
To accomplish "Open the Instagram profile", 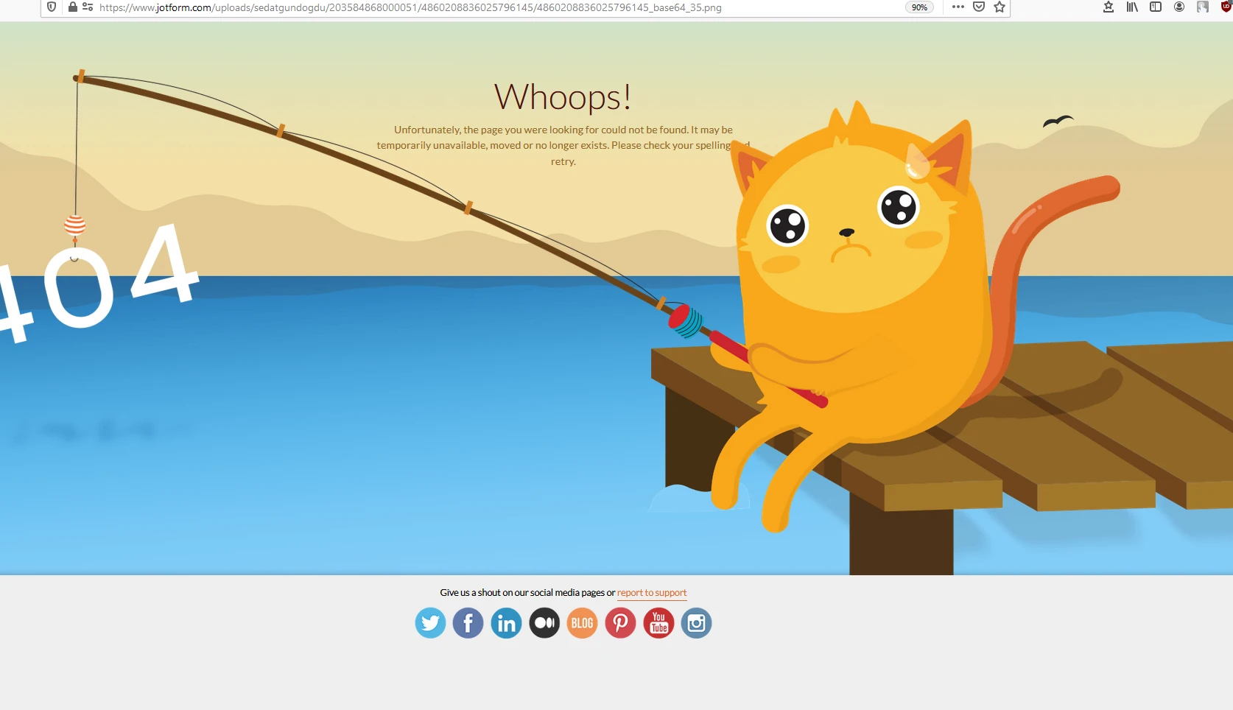I will (696, 623).
